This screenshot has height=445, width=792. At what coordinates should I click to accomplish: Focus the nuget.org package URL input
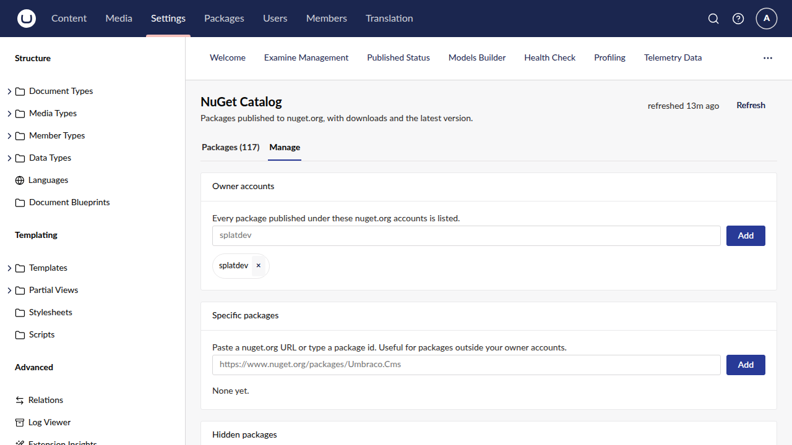pos(467,365)
